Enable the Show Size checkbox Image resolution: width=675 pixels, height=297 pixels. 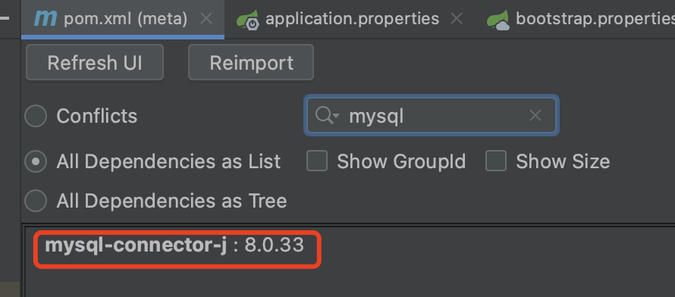tap(496, 161)
